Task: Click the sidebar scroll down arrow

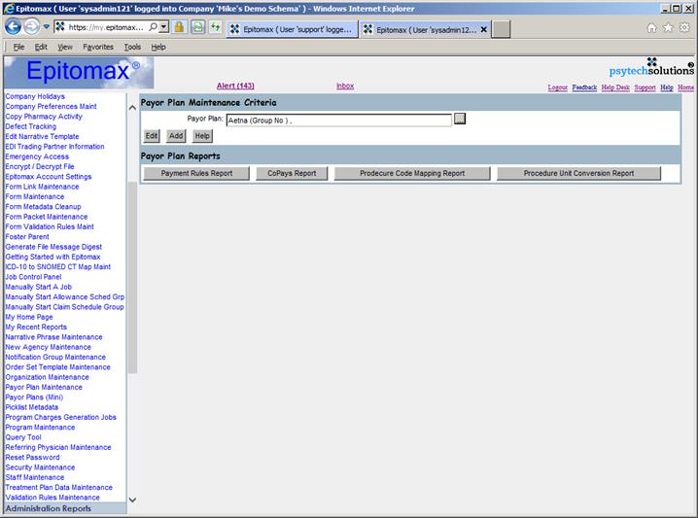Action: coord(132,501)
